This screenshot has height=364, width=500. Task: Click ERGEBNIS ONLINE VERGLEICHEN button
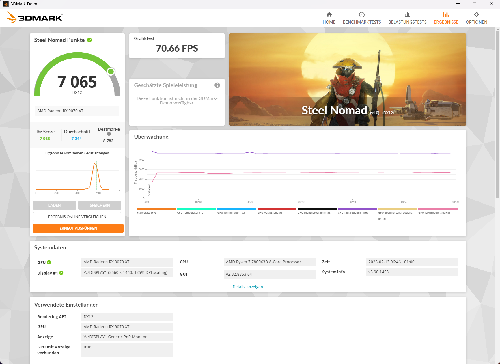[x=77, y=217]
